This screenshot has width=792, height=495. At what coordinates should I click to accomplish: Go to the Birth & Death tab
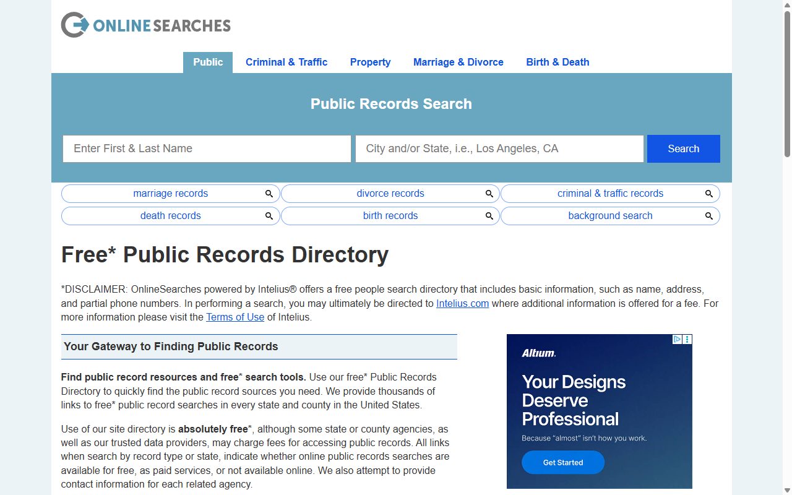click(x=557, y=62)
